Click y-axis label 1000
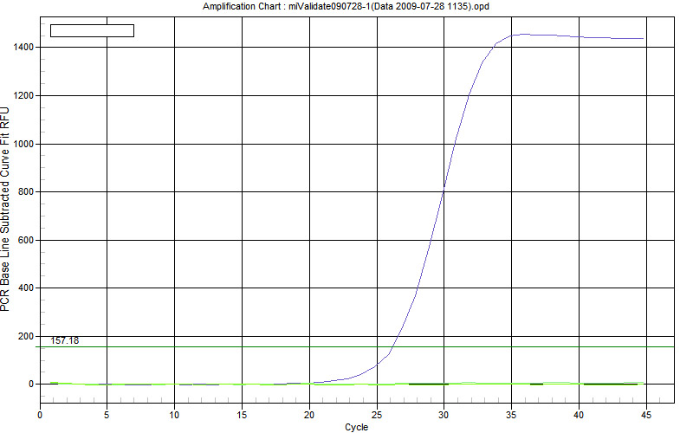This screenshot has height=433, width=693. pyautogui.click(x=23, y=144)
